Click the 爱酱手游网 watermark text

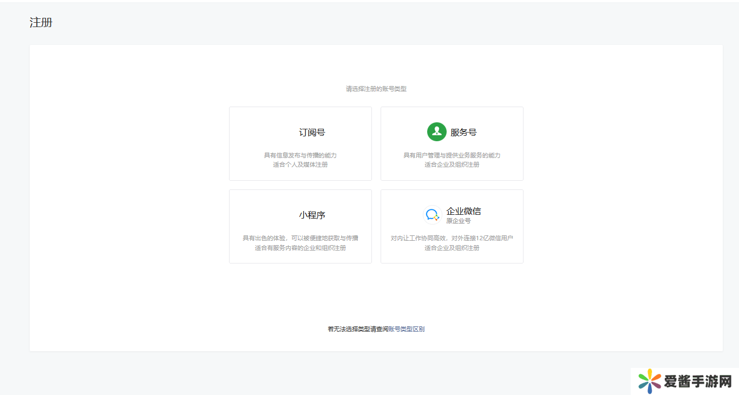click(x=697, y=381)
